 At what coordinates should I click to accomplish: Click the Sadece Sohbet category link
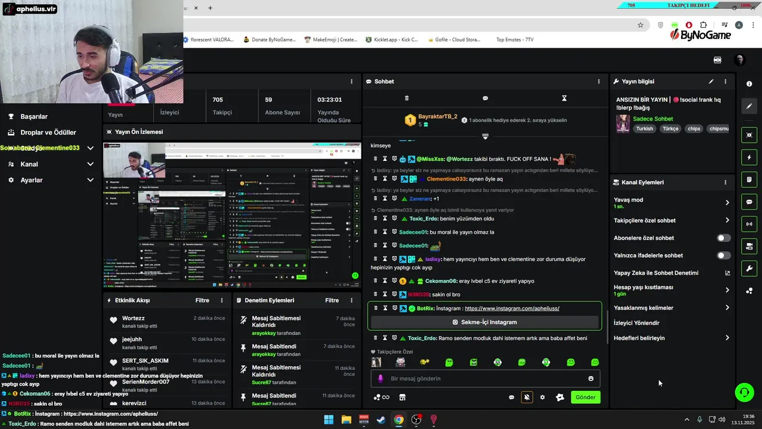click(x=652, y=119)
